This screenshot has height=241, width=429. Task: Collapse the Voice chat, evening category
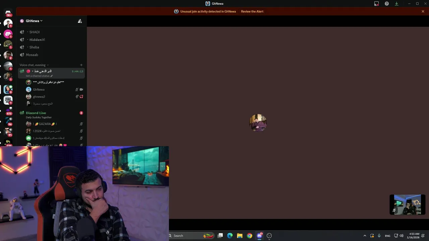(x=34, y=65)
